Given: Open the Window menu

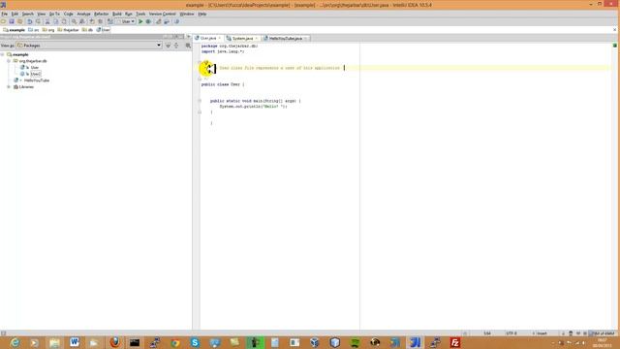Looking at the screenshot, I should pyautogui.click(x=187, y=14).
